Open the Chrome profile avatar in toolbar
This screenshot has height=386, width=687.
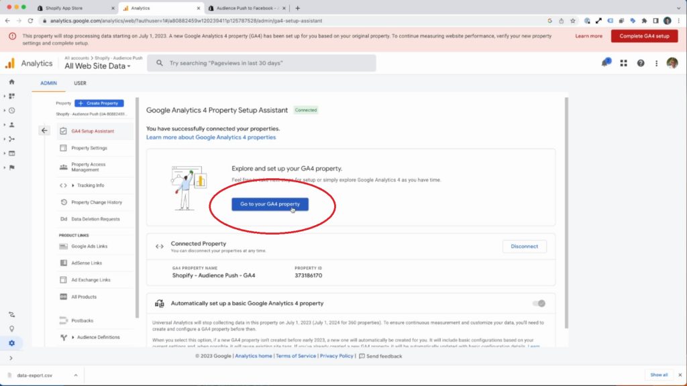[x=668, y=21]
